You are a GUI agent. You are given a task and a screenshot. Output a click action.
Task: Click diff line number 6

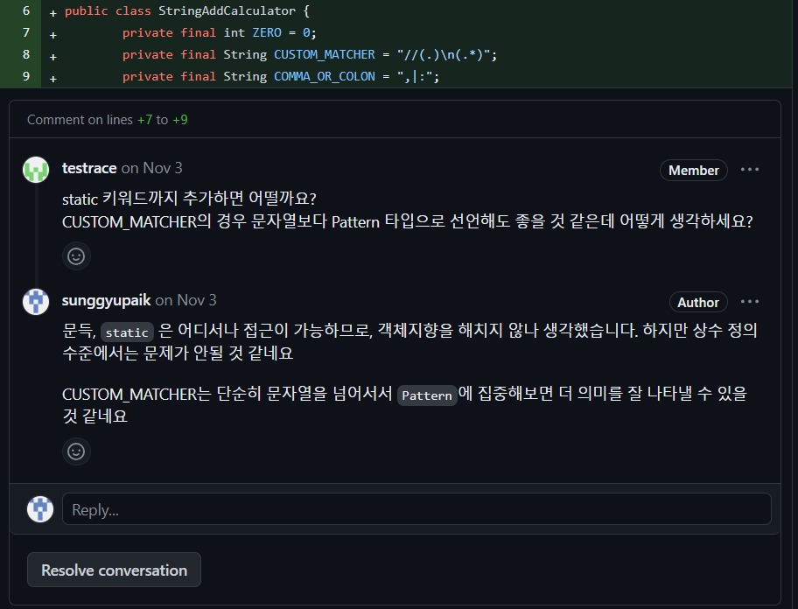pyautogui.click(x=26, y=10)
